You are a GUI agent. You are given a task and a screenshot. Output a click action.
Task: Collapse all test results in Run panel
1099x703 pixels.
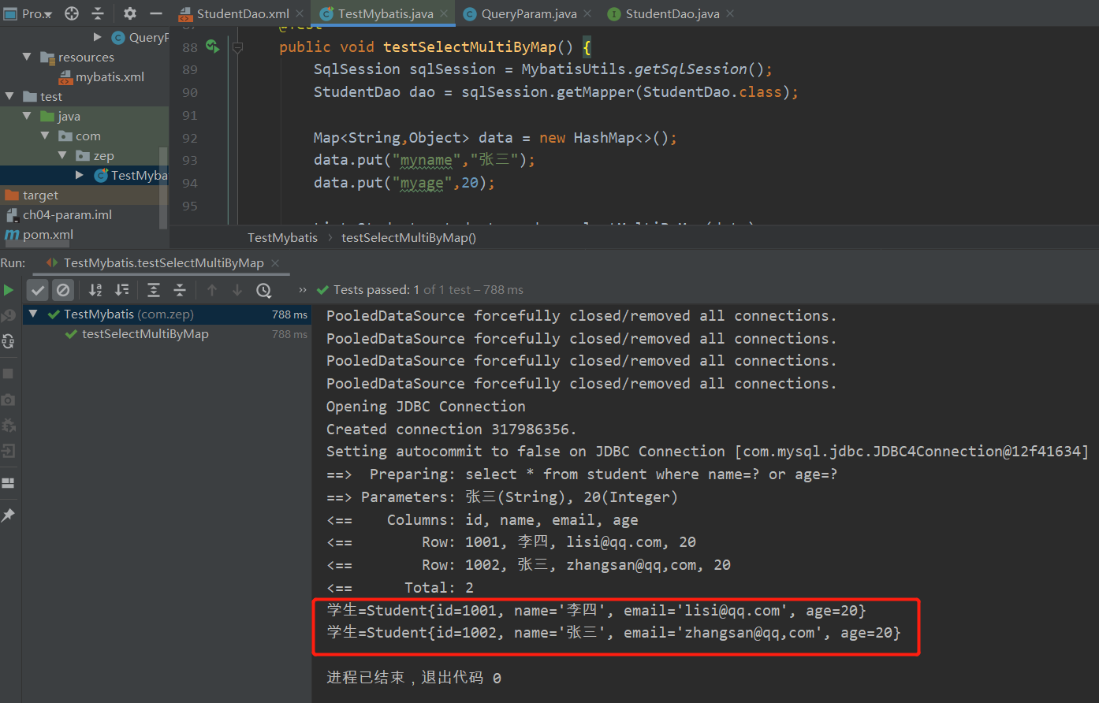(x=180, y=290)
